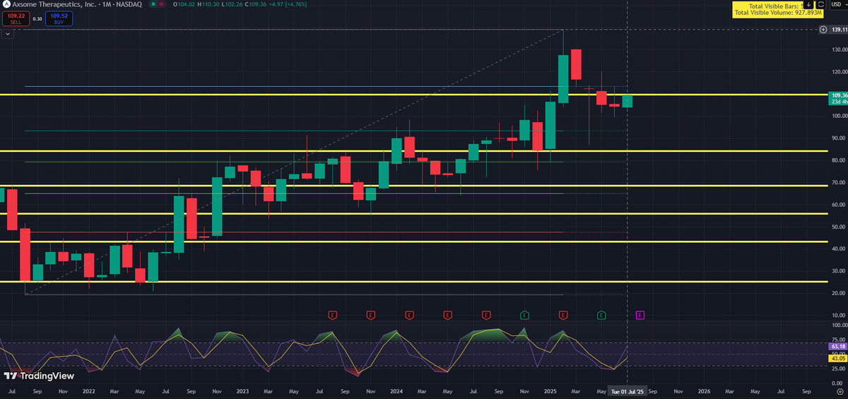
Task: Click the 139.11 crosshair price label
Action: coord(839,30)
